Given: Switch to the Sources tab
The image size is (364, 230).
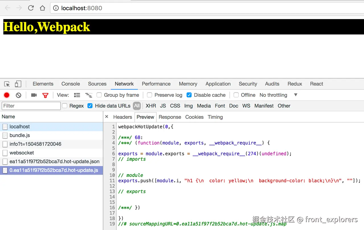Looking at the screenshot, I should pos(97,84).
